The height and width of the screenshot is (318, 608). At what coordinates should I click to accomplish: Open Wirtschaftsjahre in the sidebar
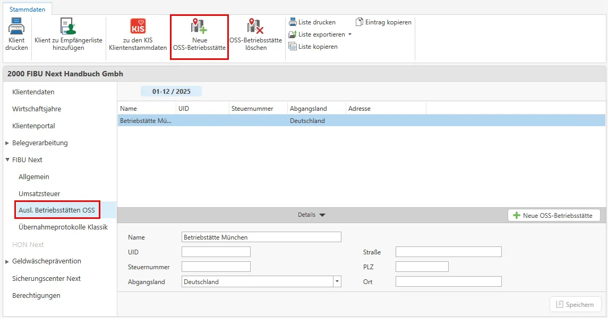coord(37,109)
